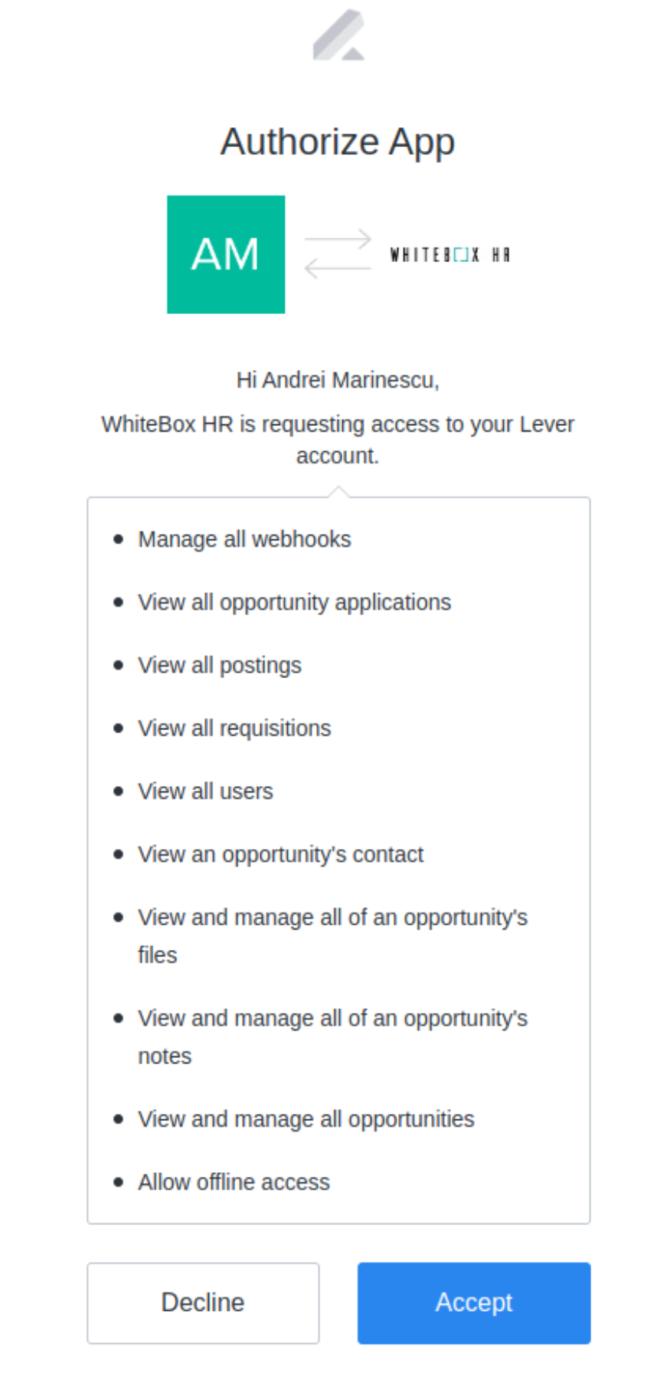Click the Authorize App heading
This screenshot has height=1376, width=657.
click(x=338, y=142)
